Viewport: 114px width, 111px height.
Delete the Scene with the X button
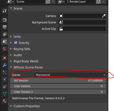[53, 2]
